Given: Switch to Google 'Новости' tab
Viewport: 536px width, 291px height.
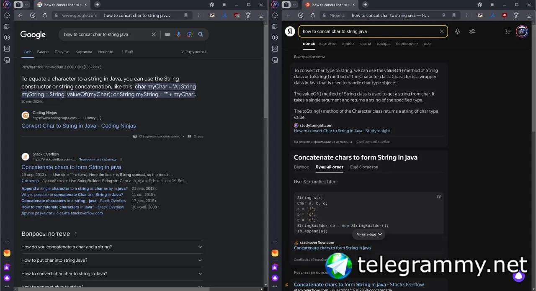Looking at the screenshot, I should [106, 52].
